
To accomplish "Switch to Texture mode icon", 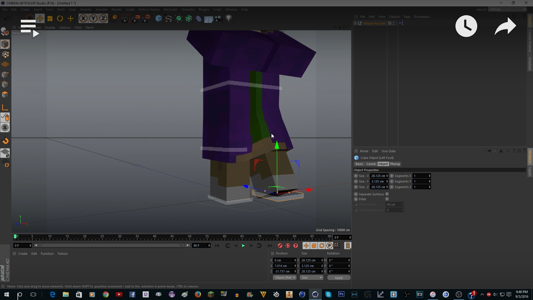I will tap(5, 54).
